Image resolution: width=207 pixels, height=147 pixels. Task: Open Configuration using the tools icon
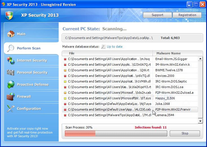(11, 109)
